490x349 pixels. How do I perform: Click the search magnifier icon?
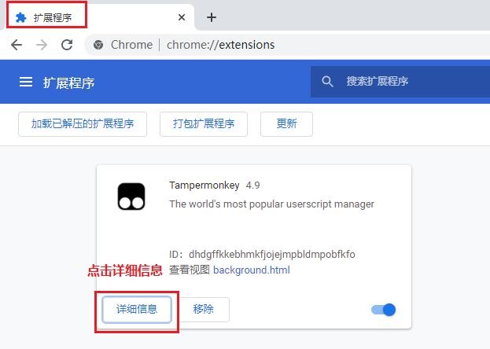coord(328,82)
